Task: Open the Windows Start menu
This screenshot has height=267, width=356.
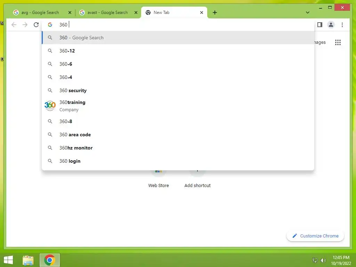Action: [8, 260]
